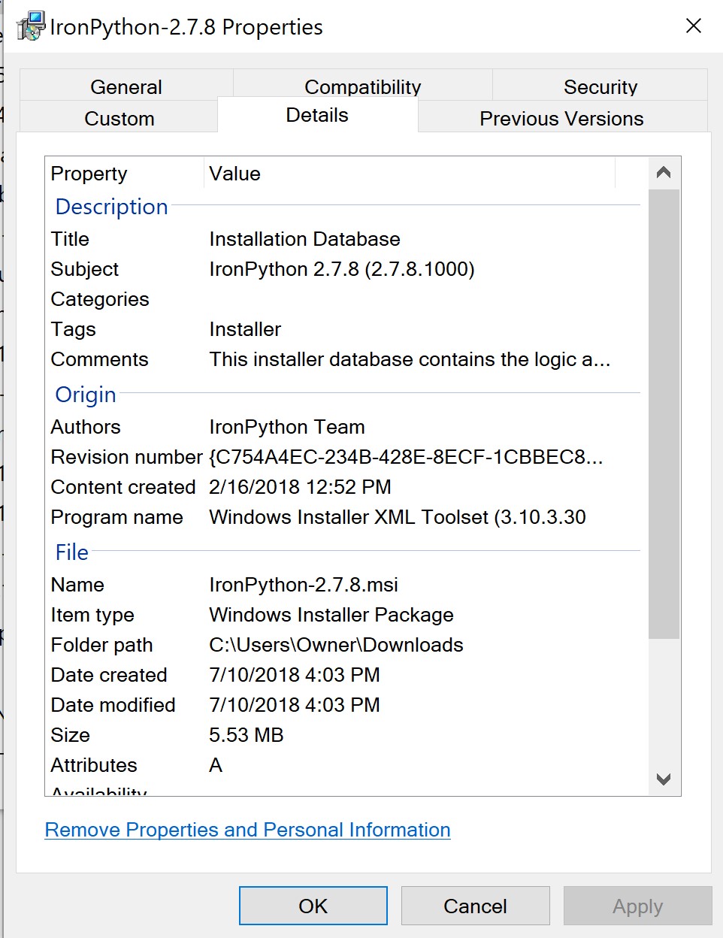Click the Apply button
Viewport: 723px width, 938px height.
pos(637,906)
